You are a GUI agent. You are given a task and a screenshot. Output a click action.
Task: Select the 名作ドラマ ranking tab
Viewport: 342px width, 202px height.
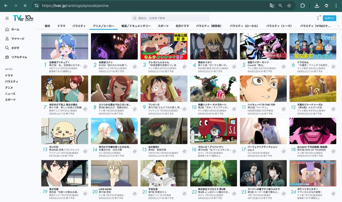(x=182, y=26)
